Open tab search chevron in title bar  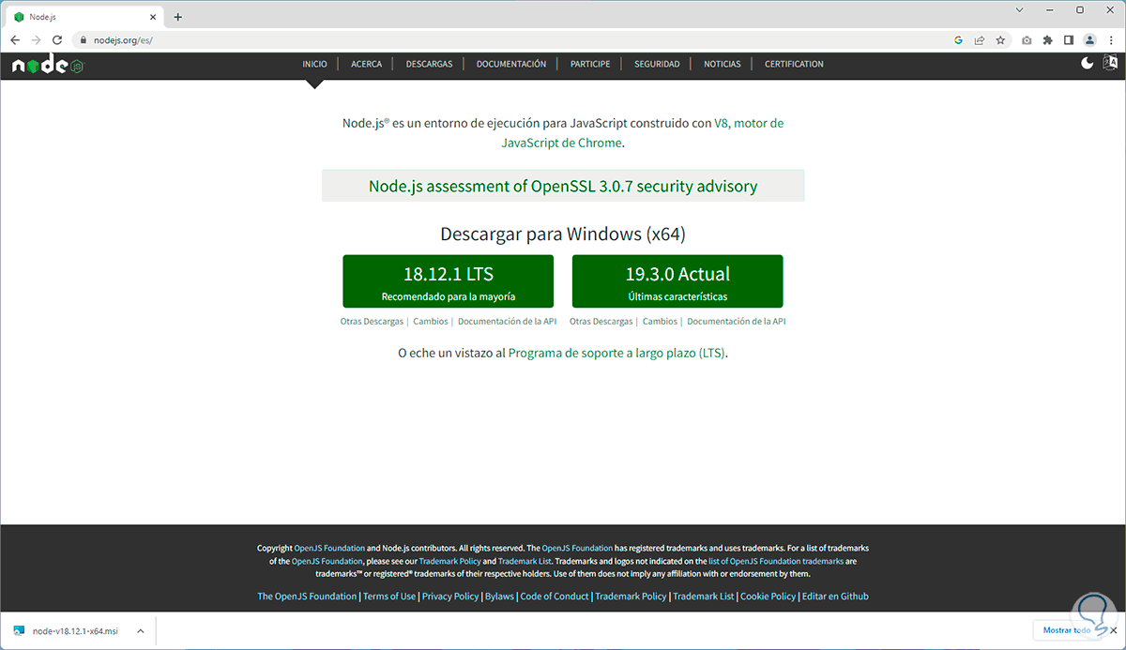click(1020, 9)
